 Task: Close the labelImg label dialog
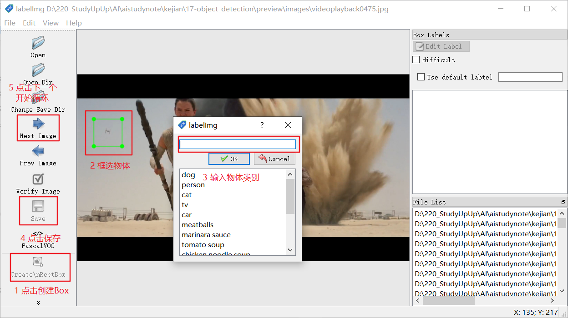288,125
